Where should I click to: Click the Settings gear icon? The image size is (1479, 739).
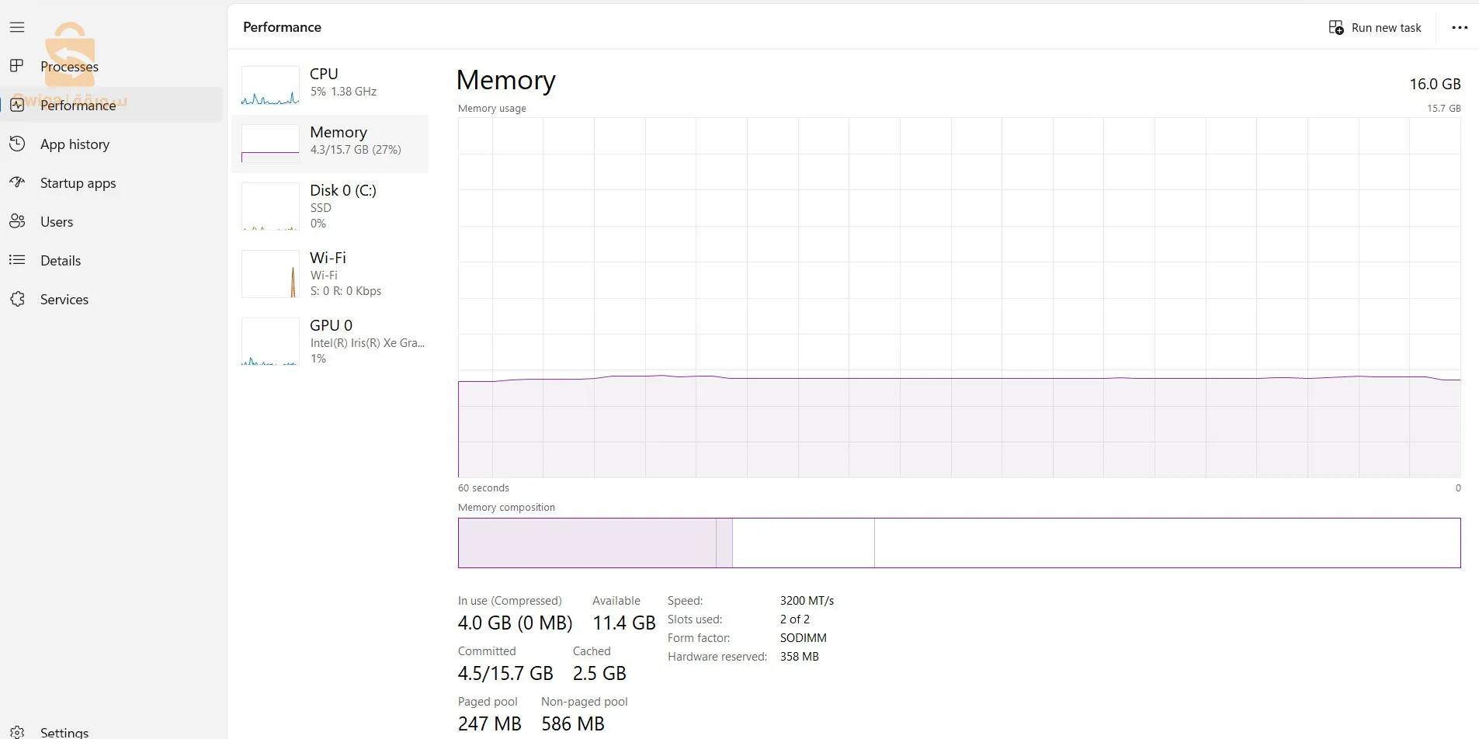[17, 732]
